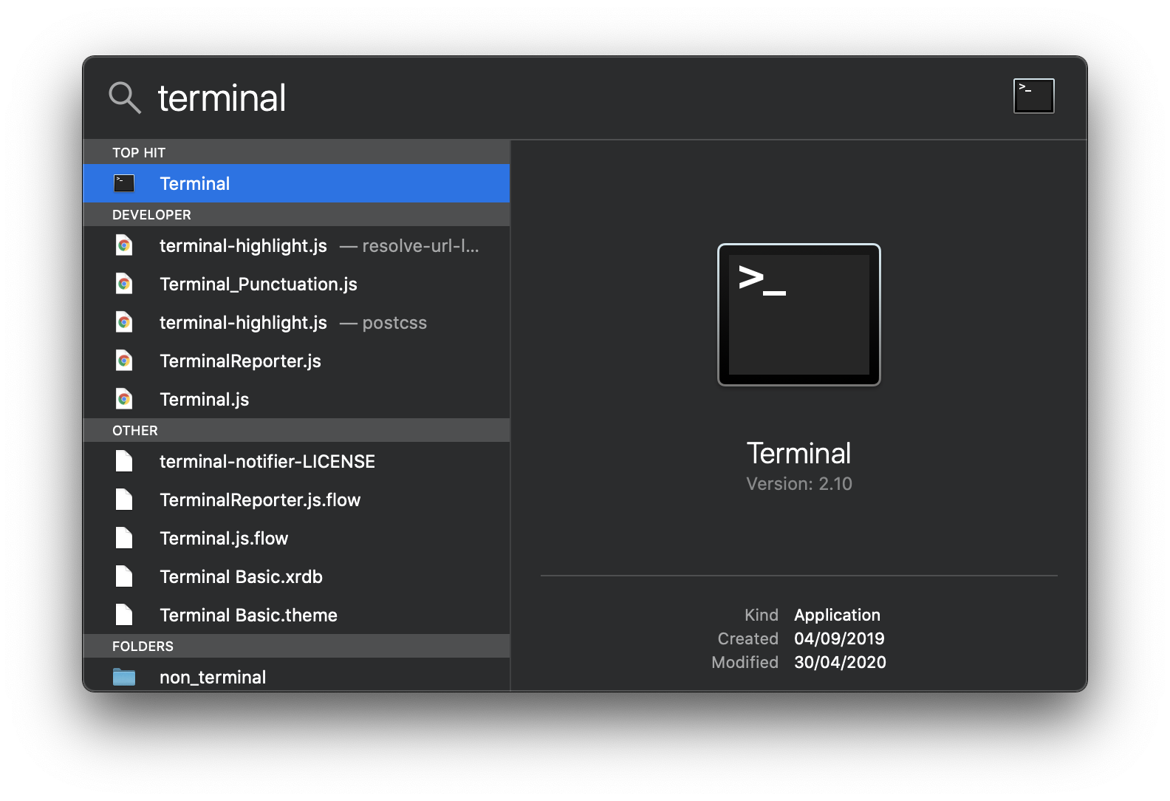Click the Terminal_Punctuation.js file icon
This screenshot has width=1170, height=801.
click(x=124, y=284)
